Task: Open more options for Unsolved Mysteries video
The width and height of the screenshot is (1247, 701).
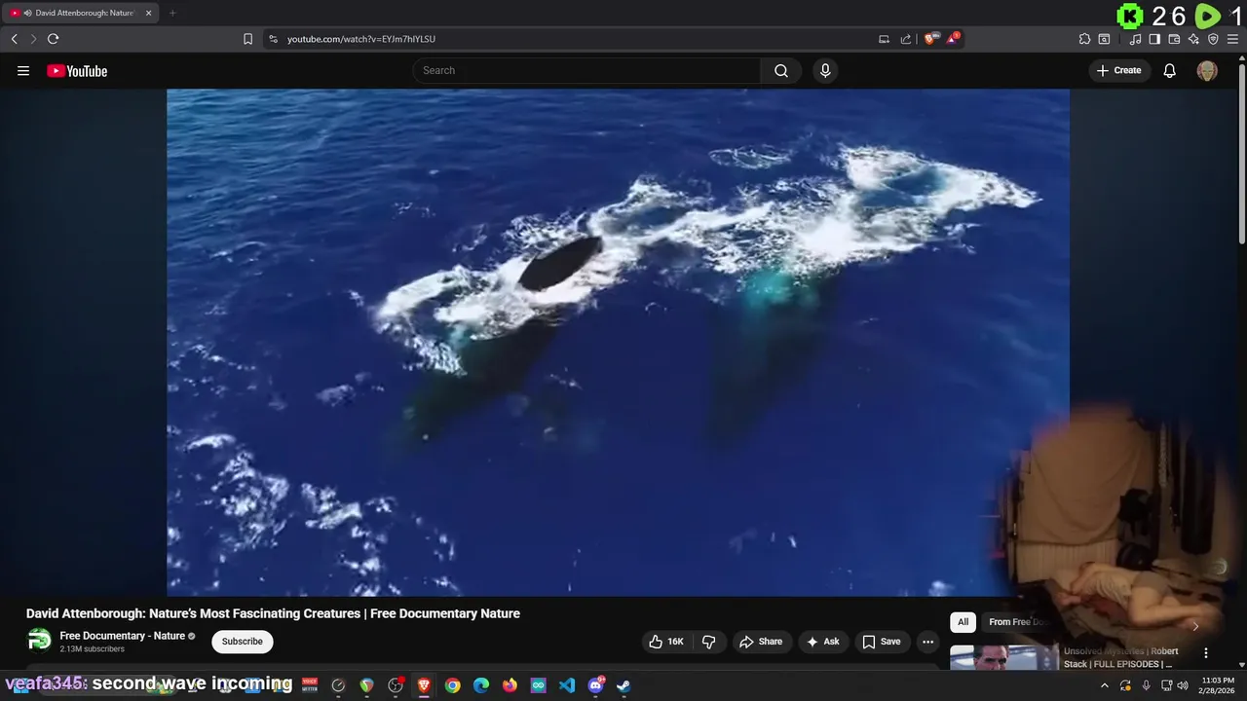Action: point(1206,653)
